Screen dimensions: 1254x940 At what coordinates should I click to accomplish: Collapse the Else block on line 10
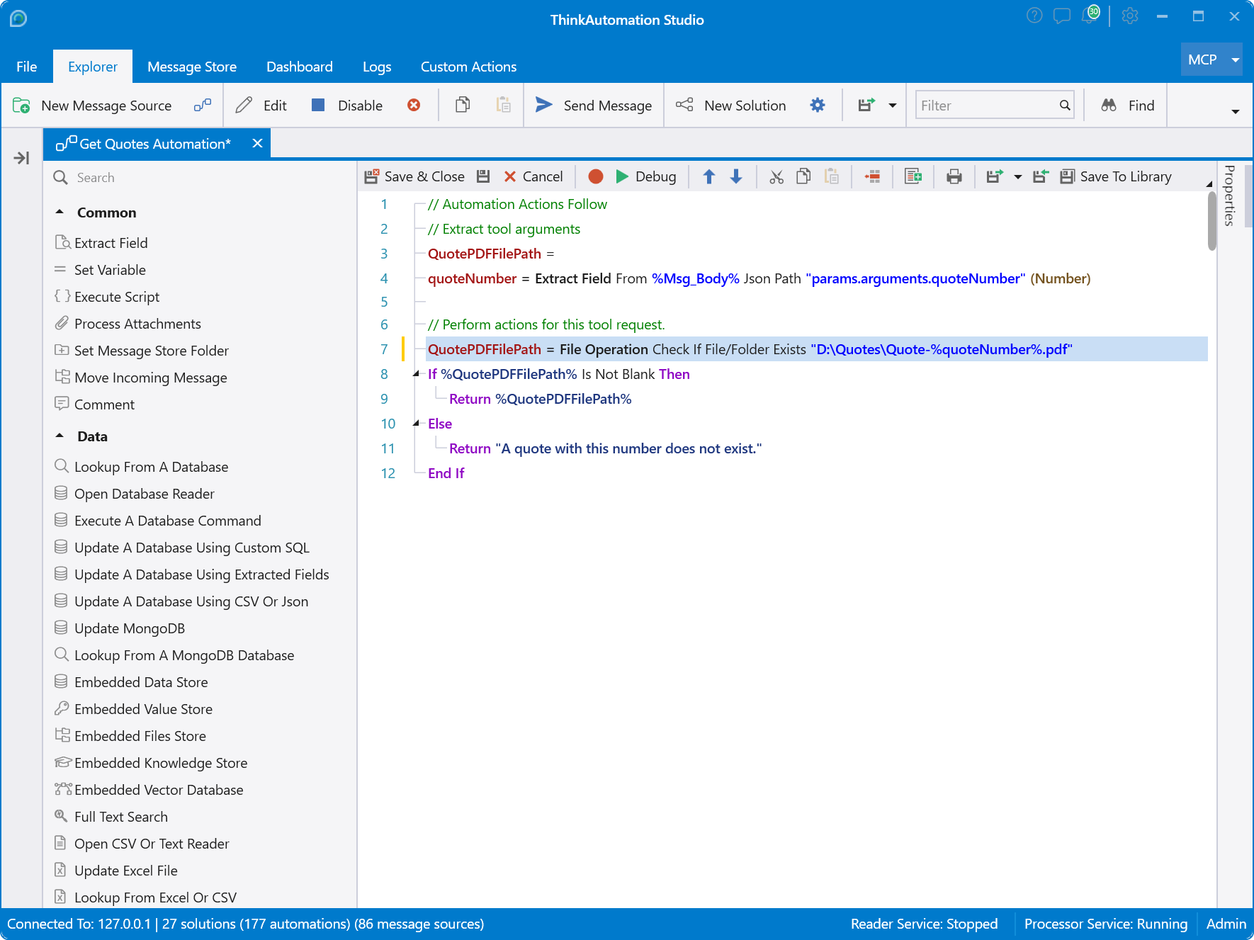click(x=416, y=424)
